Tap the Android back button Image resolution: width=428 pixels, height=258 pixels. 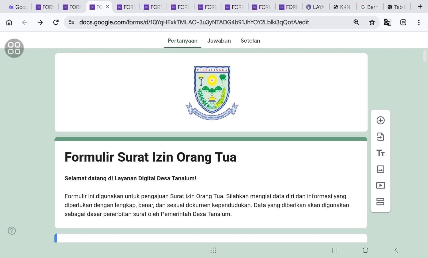coord(396,250)
